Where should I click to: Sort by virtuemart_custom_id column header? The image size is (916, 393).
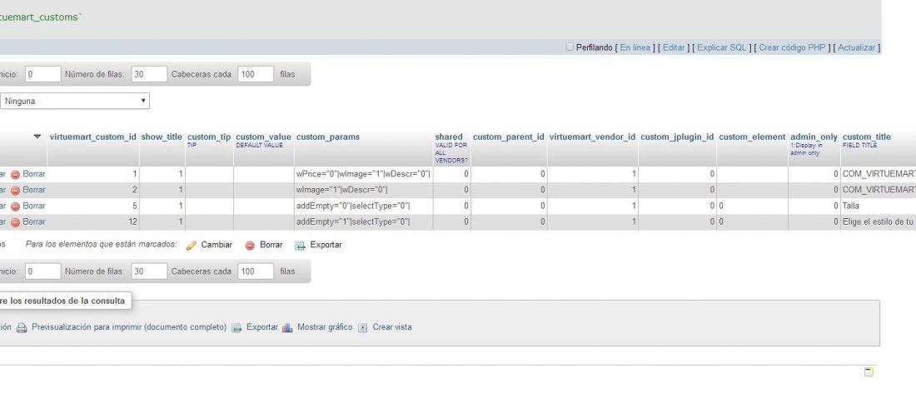pos(93,137)
